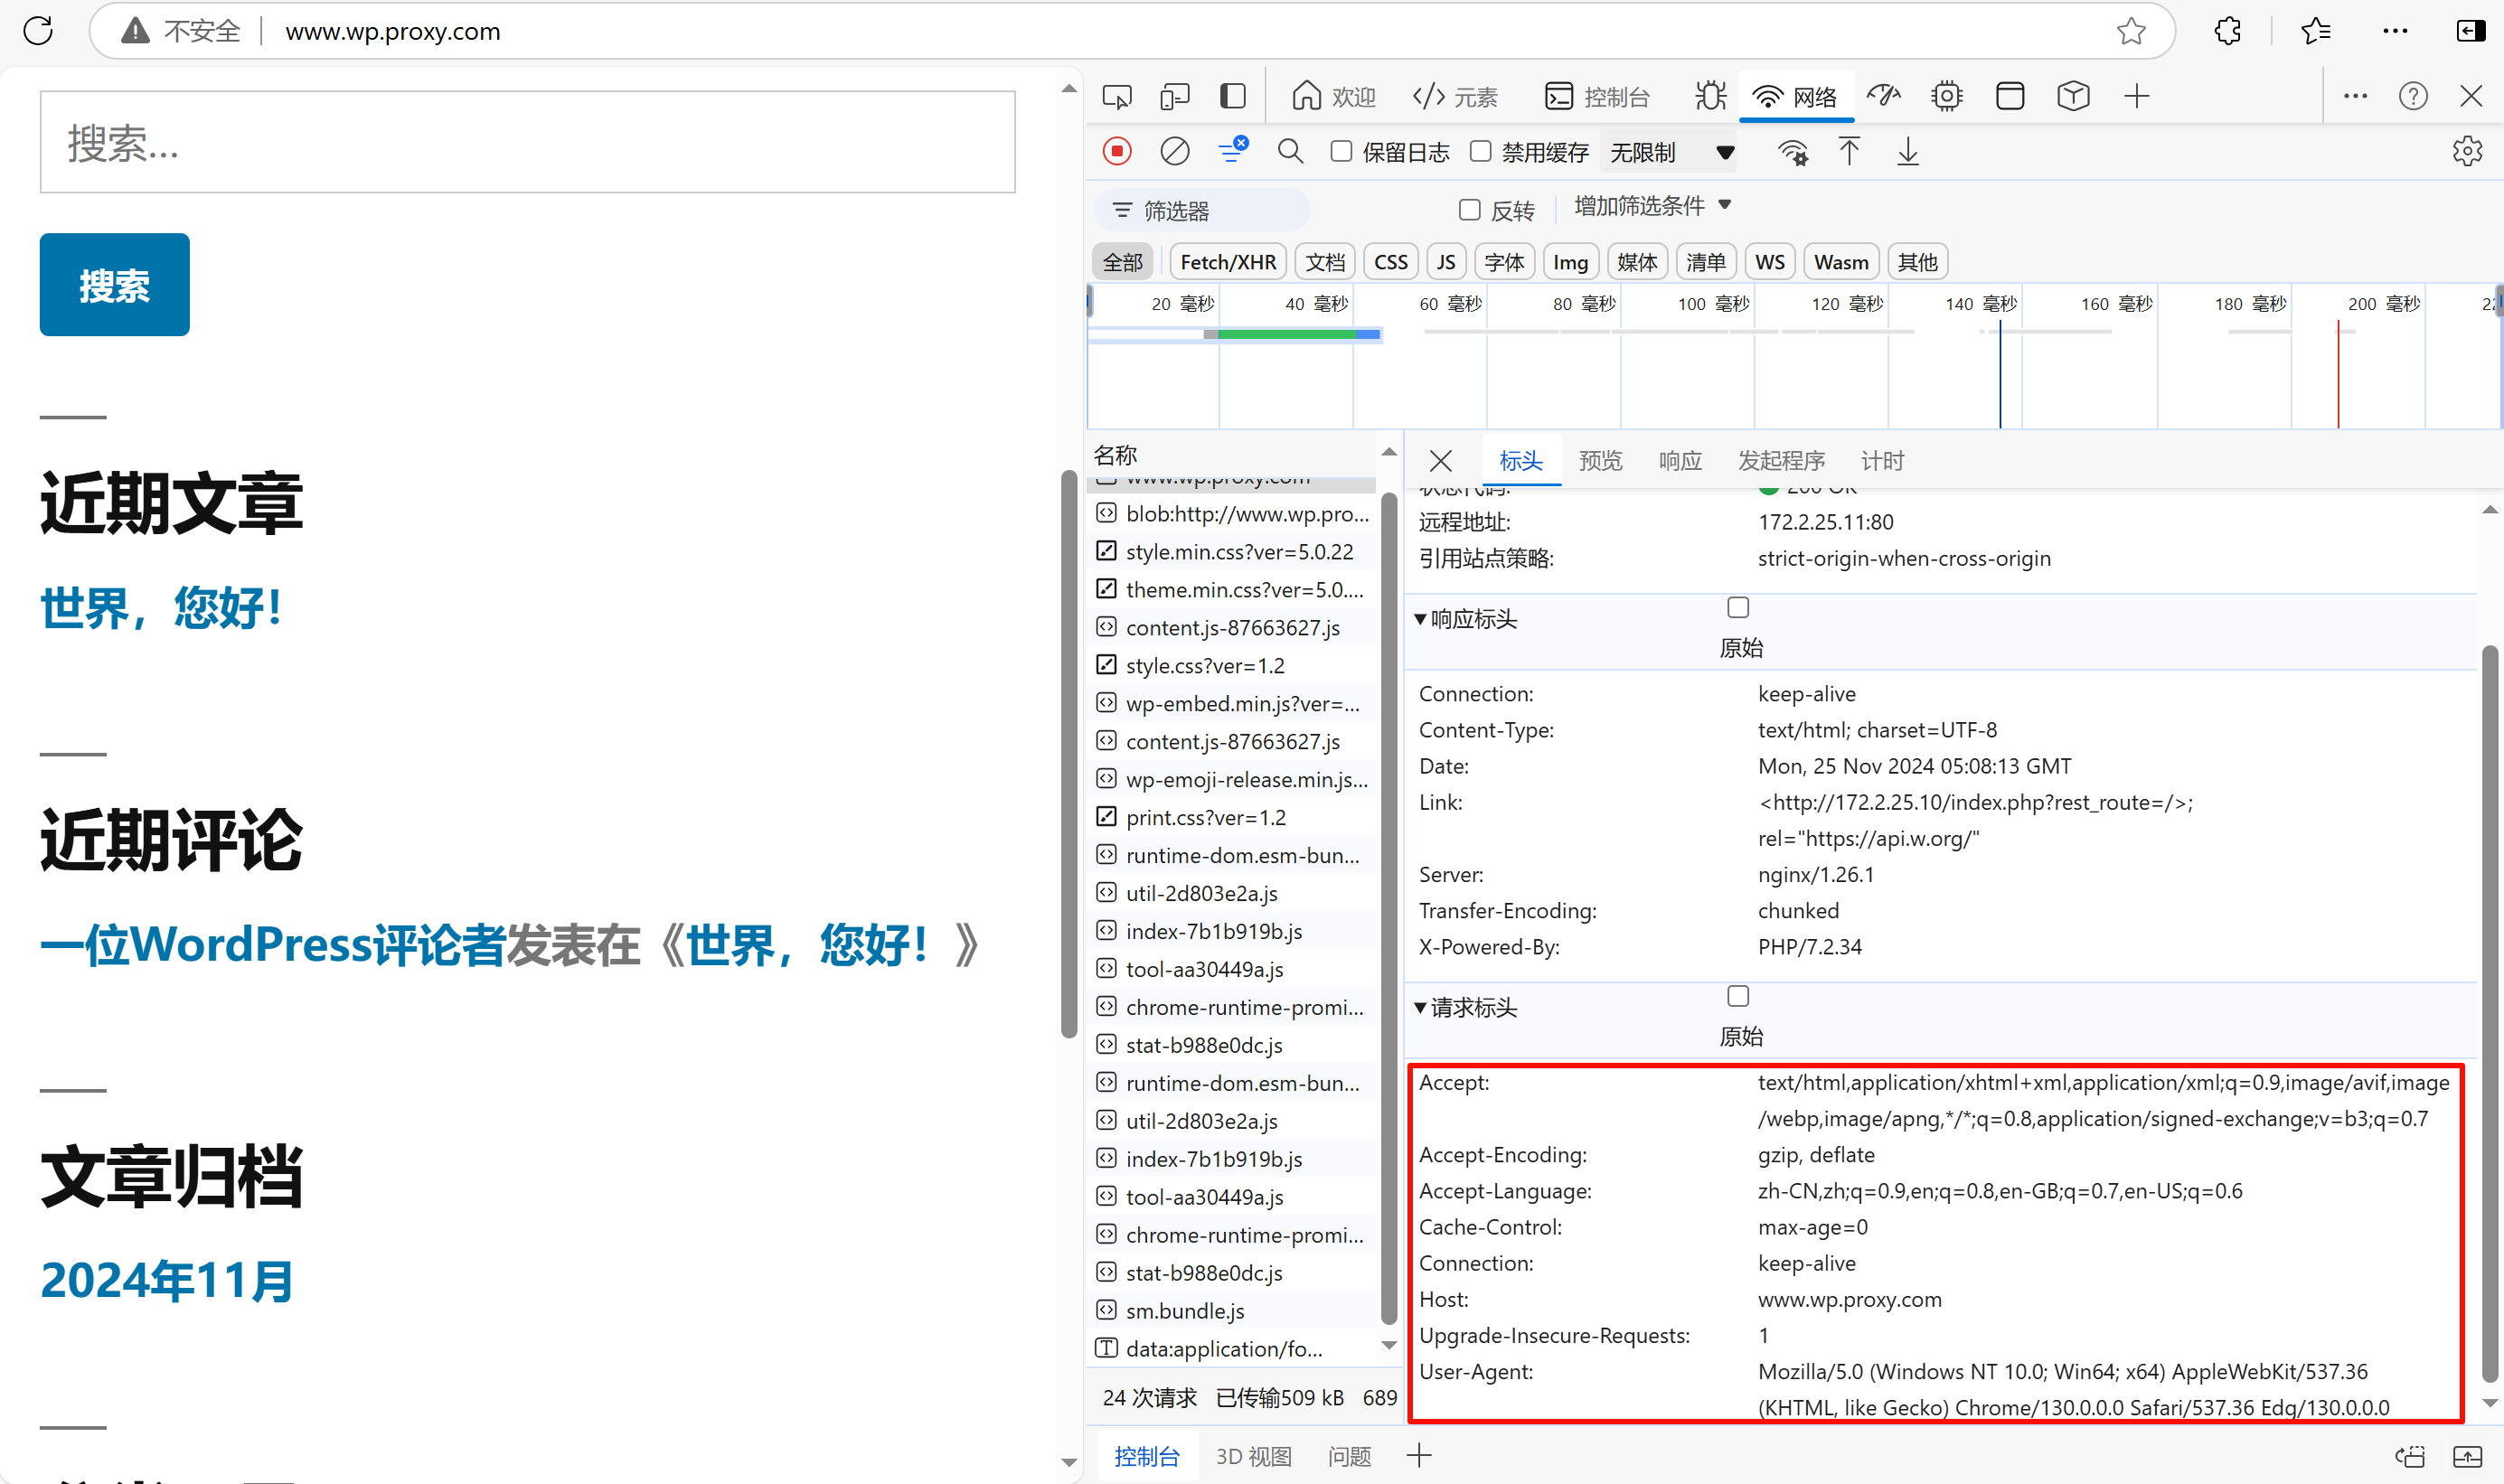
Task: Open the 无限制 throttling dropdown
Action: [1670, 152]
